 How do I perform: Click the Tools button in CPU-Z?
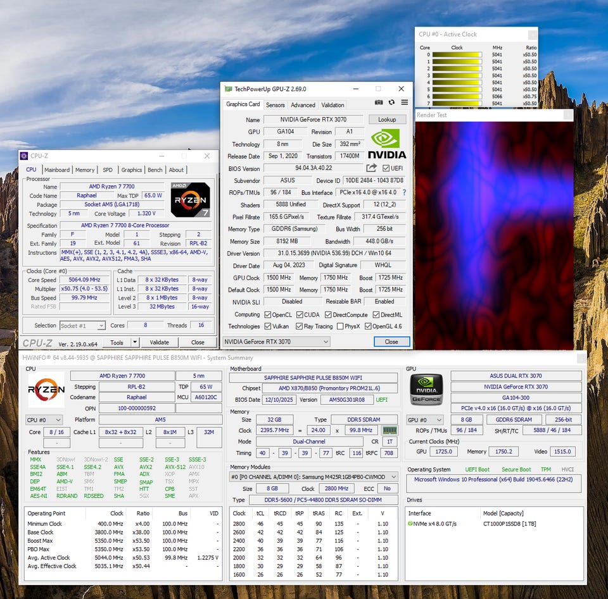click(117, 342)
